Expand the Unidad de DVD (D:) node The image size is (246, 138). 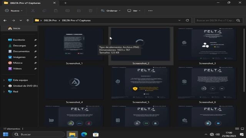(x=4, y=86)
